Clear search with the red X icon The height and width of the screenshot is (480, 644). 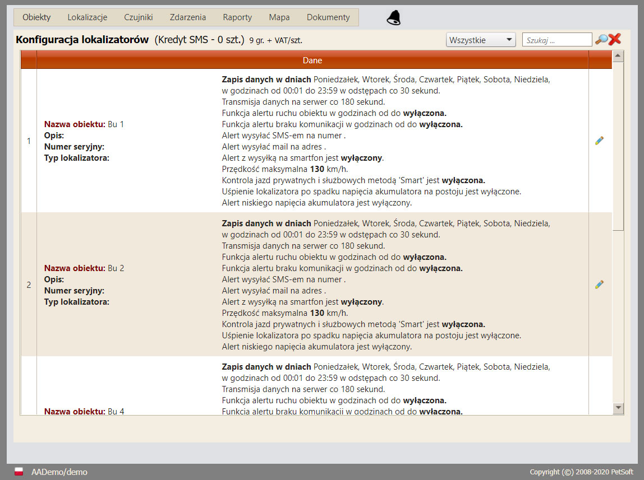coord(614,39)
